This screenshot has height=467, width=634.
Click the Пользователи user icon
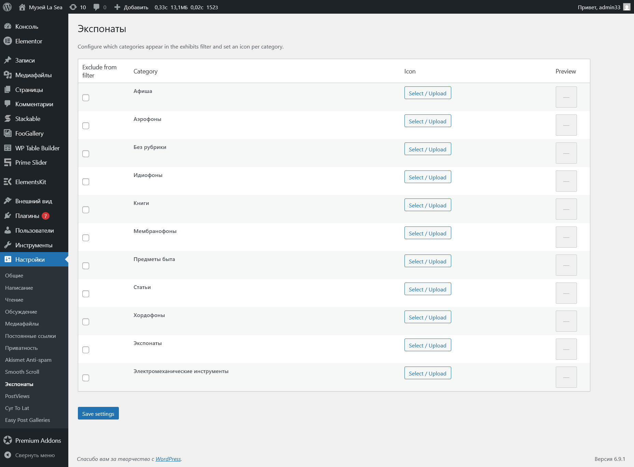click(x=8, y=230)
